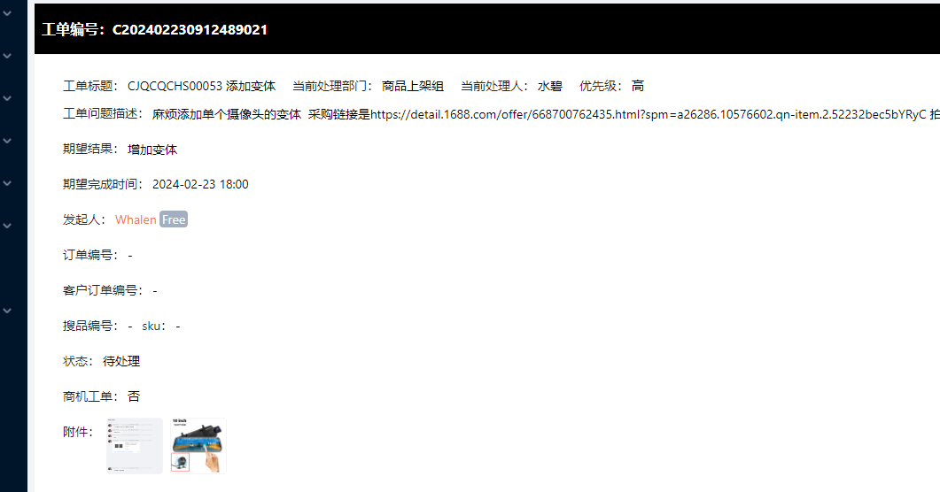Open the mirror dash cam attachment image
Screen dimensions: 940x492
198,446
